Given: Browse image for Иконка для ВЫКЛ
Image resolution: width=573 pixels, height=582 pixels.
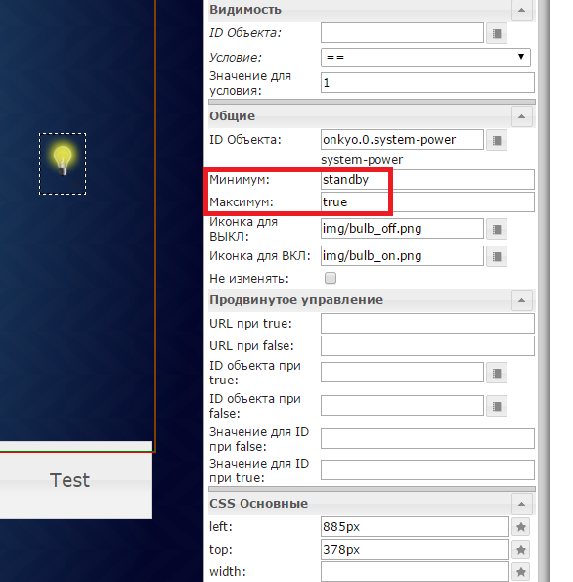Looking at the screenshot, I should click(x=496, y=229).
